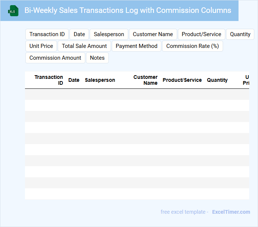
Task: Select the Date tag button
Action: tap(79, 34)
